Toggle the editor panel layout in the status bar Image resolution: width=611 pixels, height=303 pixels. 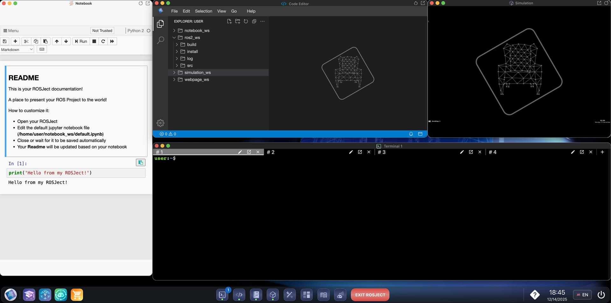tap(420, 134)
